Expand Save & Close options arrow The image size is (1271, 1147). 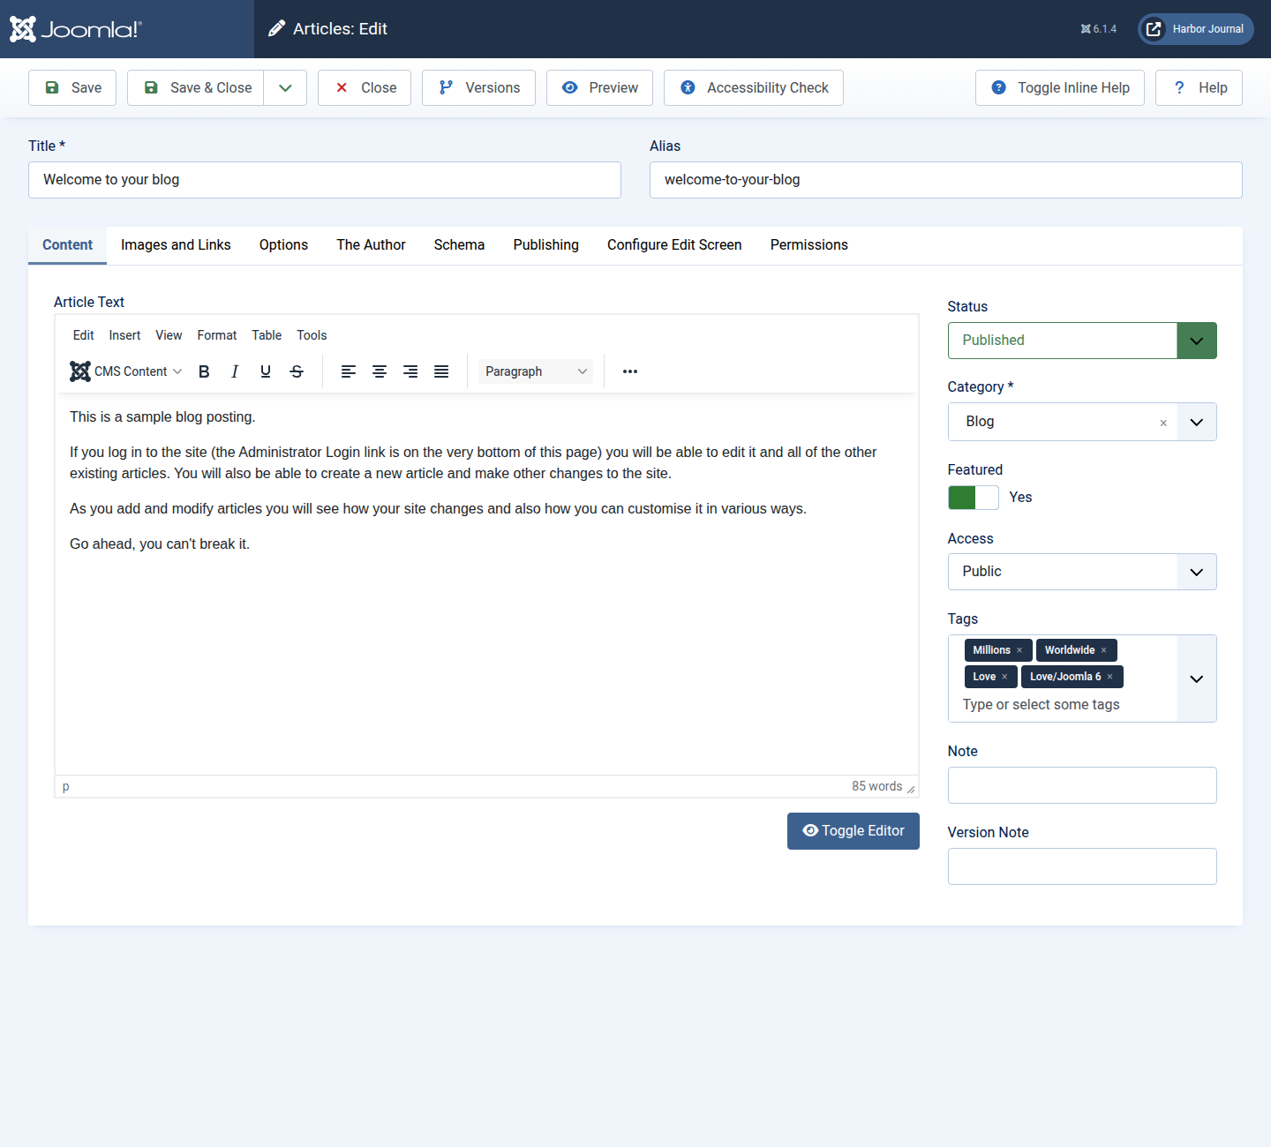point(285,88)
